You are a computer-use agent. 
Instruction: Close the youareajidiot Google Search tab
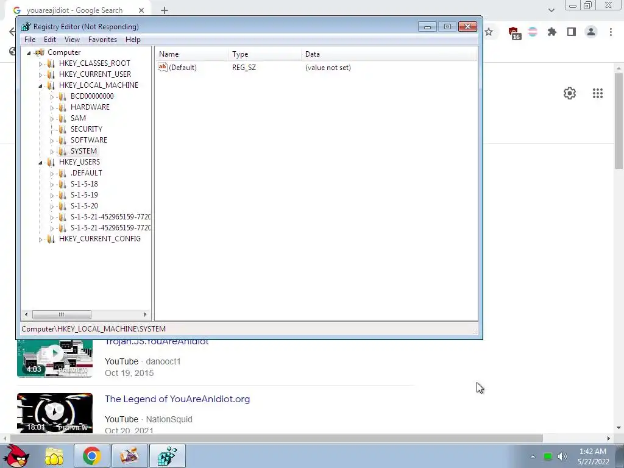click(x=141, y=10)
